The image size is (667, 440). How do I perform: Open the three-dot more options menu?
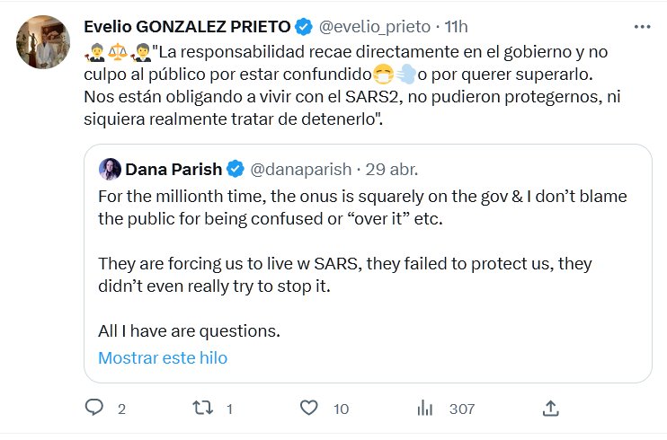pyautogui.click(x=642, y=28)
